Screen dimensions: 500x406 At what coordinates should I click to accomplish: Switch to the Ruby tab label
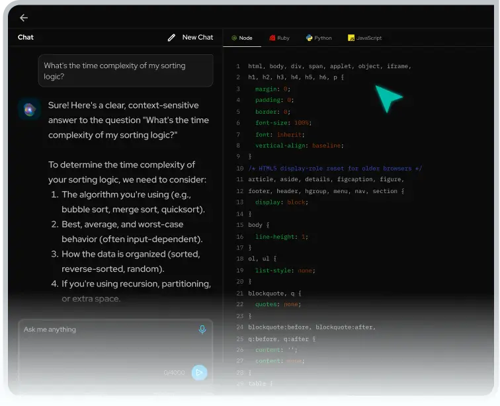(283, 38)
